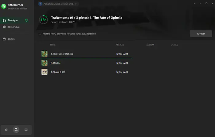Click Taylor Swift in the Opalite row
This screenshot has height=137, width=215.
tap(122, 63)
